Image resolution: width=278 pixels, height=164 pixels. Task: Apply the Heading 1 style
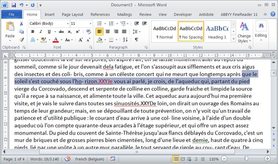click(217, 31)
